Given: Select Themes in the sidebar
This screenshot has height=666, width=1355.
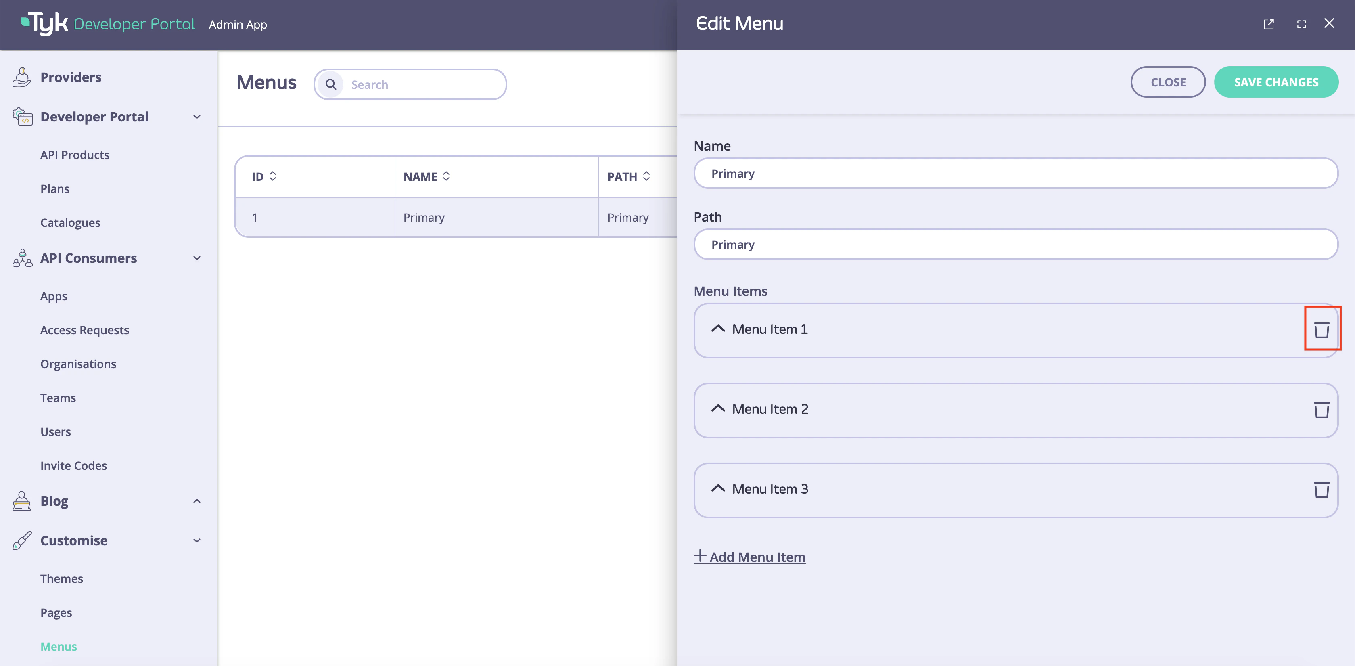Looking at the screenshot, I should click(62, 578).
